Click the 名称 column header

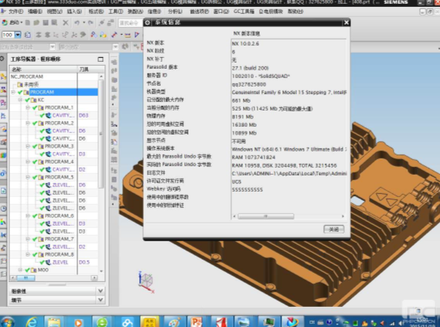point(43,70)
